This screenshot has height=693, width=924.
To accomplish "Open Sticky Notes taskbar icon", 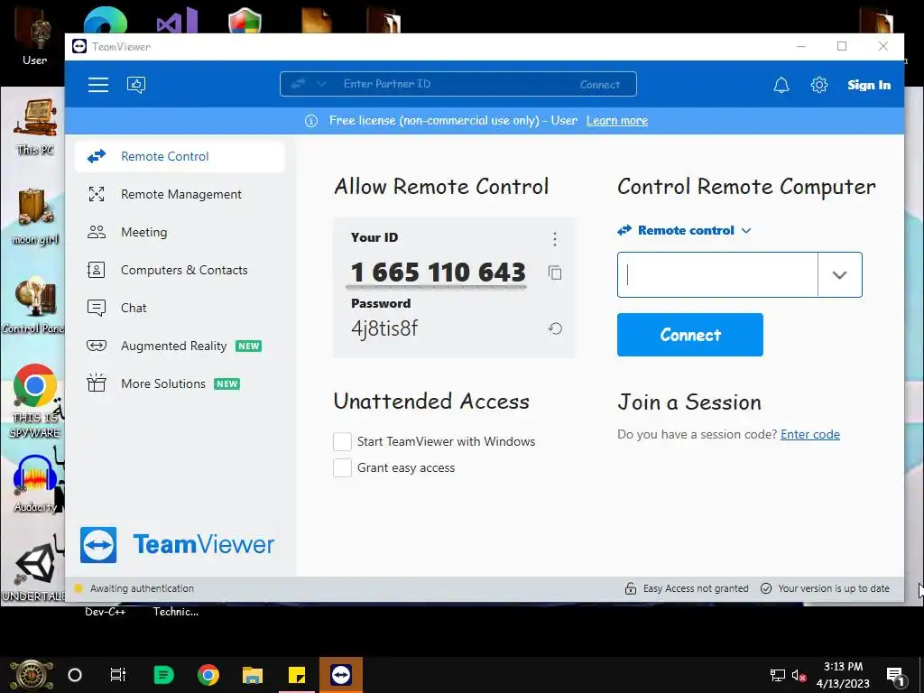I will [x=297, y=675].
